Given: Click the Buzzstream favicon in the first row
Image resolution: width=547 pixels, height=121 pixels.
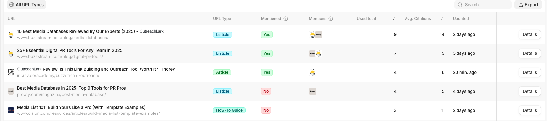Looking at the screenshot, I should pos(11,34).
